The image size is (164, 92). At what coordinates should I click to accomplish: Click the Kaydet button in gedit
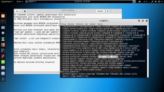pos(100,11)
